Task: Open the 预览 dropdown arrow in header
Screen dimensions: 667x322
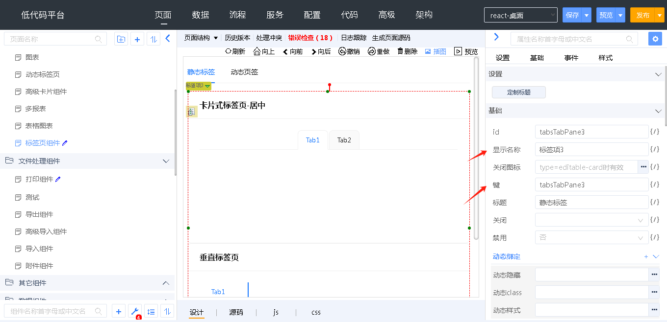Action: click(x=620, y=15)
